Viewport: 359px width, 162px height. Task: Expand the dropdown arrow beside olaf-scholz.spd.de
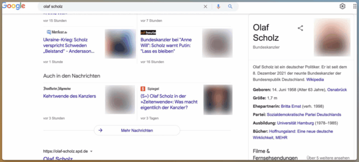[92, 151]
